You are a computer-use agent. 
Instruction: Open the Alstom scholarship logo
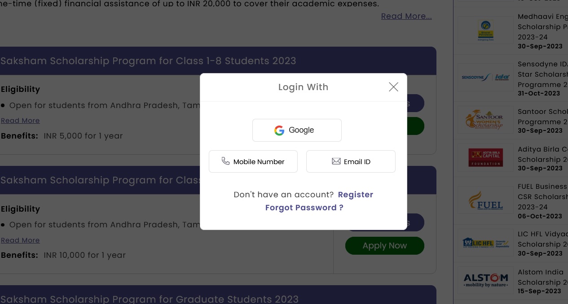click(x=485, y=281)
